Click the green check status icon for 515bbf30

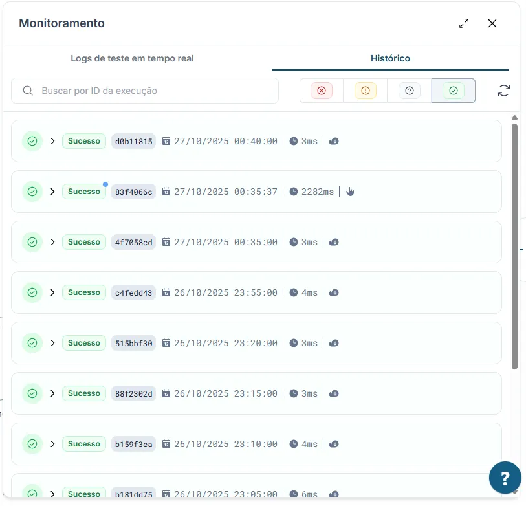(32, 343)
